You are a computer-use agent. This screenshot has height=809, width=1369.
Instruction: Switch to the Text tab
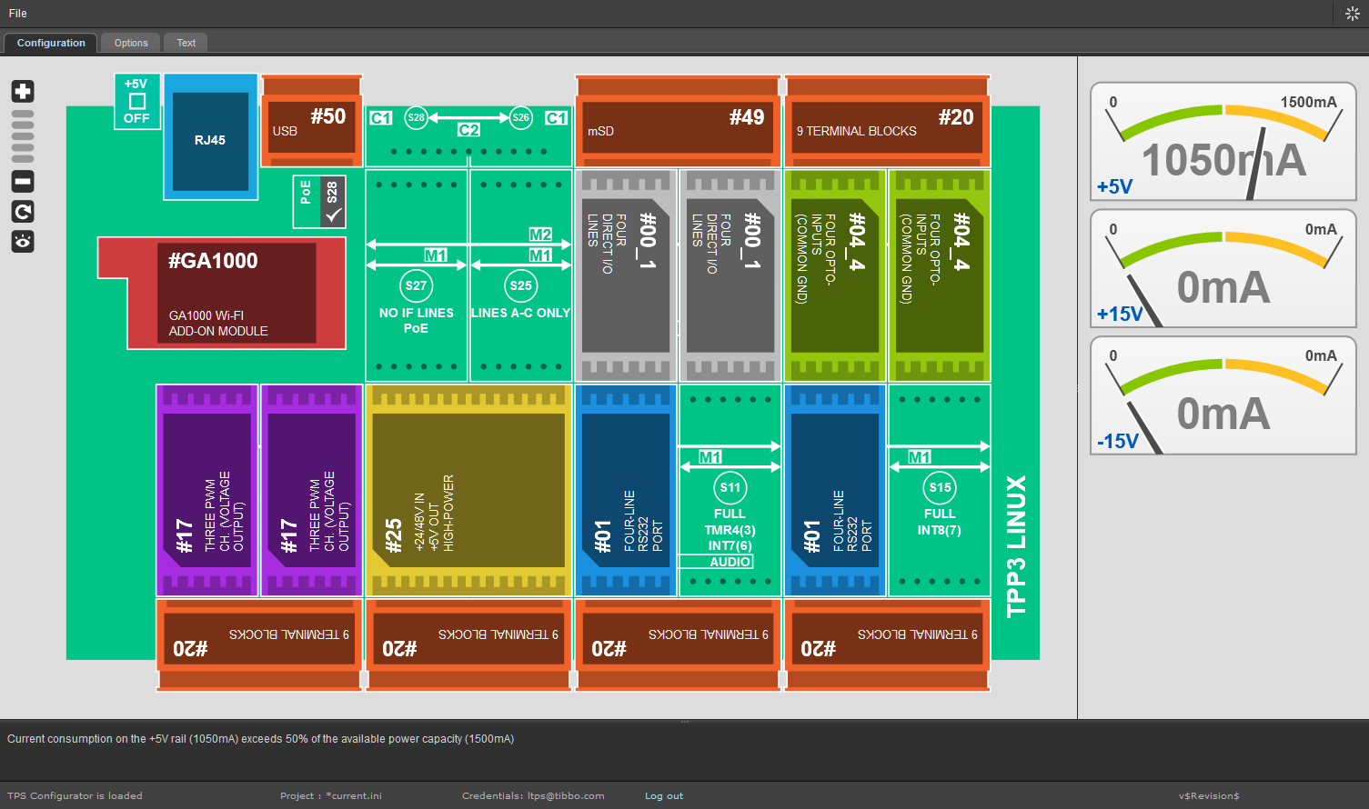[x=186, y=43]
